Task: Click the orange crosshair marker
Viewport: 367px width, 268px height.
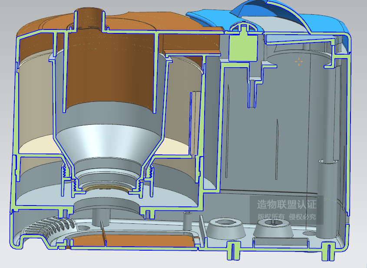Action: coord(299,62)
